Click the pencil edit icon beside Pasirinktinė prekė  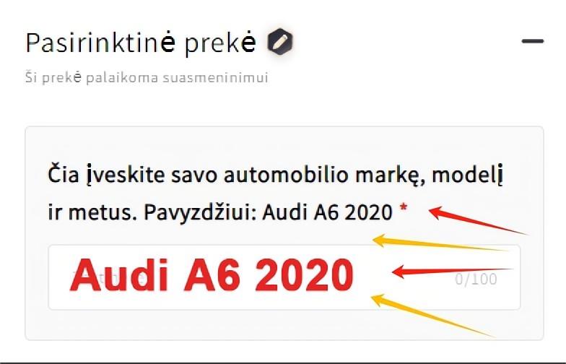[280, 41]
